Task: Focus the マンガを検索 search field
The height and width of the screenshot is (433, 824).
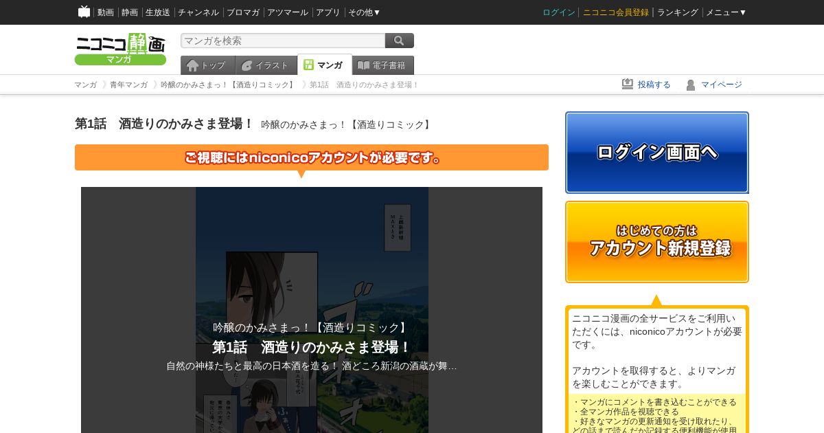Action: [x=283, y=41]
